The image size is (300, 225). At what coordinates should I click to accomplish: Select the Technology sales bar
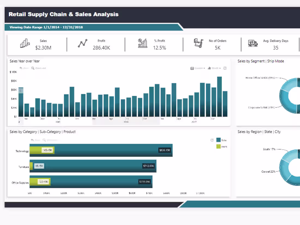click(109, 150)
